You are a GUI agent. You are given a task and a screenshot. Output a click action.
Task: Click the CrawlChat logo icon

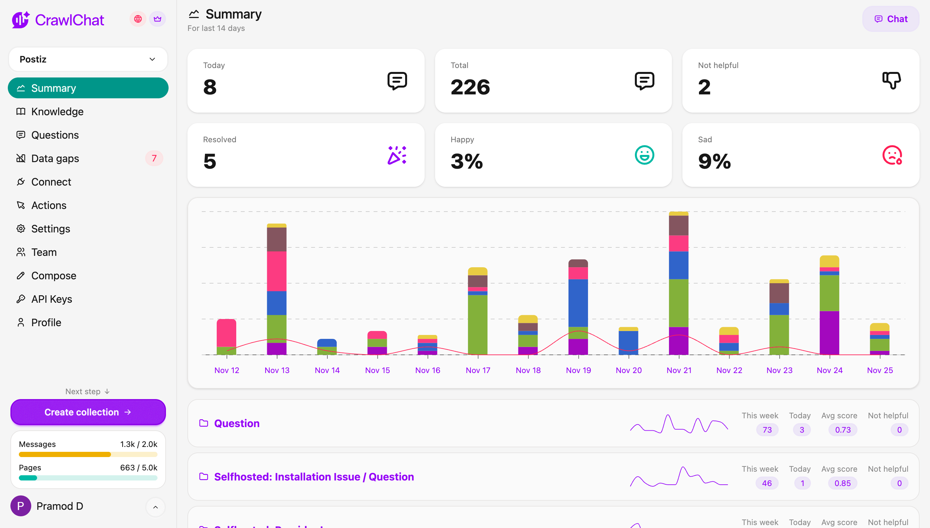[x=20, y=20]
